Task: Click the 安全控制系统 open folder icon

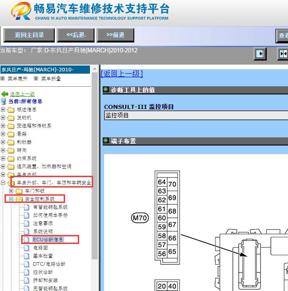Action: coord(19,199)
